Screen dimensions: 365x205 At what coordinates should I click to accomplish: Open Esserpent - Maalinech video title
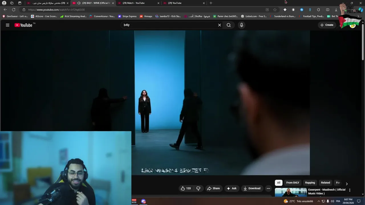327,191
